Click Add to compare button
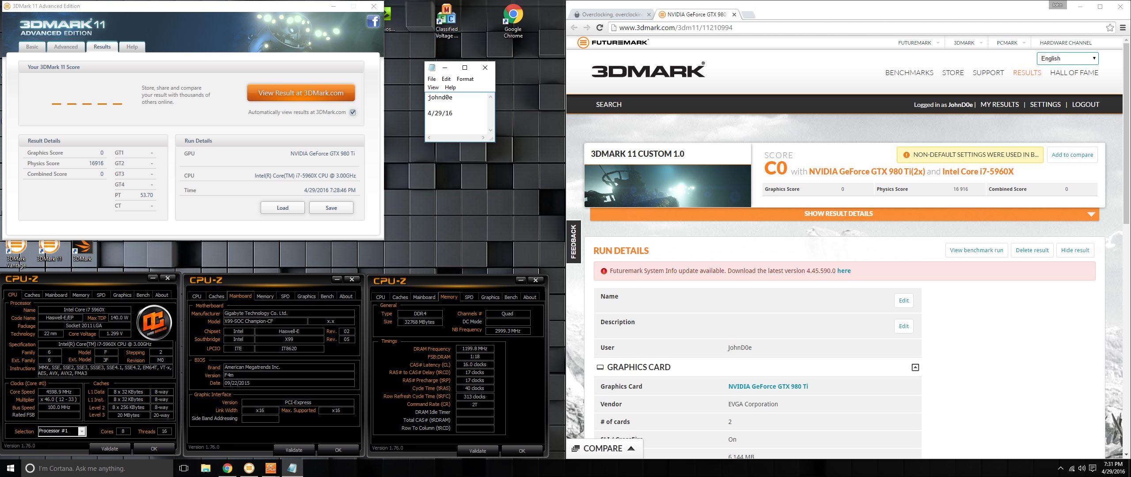This screenshot has height=477, width=1131. click(x=1072, y=155)
